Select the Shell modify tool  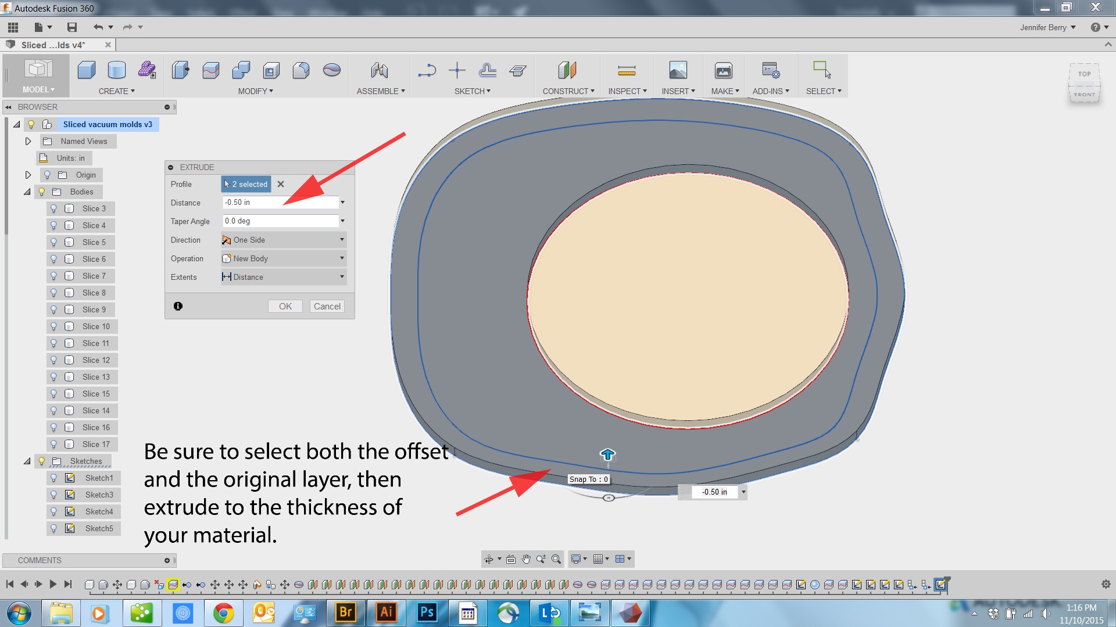[270, 70]
